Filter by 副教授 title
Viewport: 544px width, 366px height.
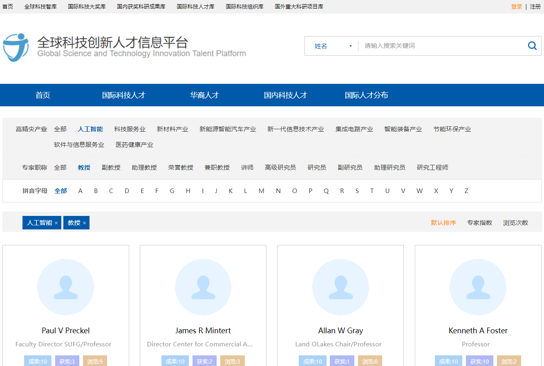(x=111, y=168)
